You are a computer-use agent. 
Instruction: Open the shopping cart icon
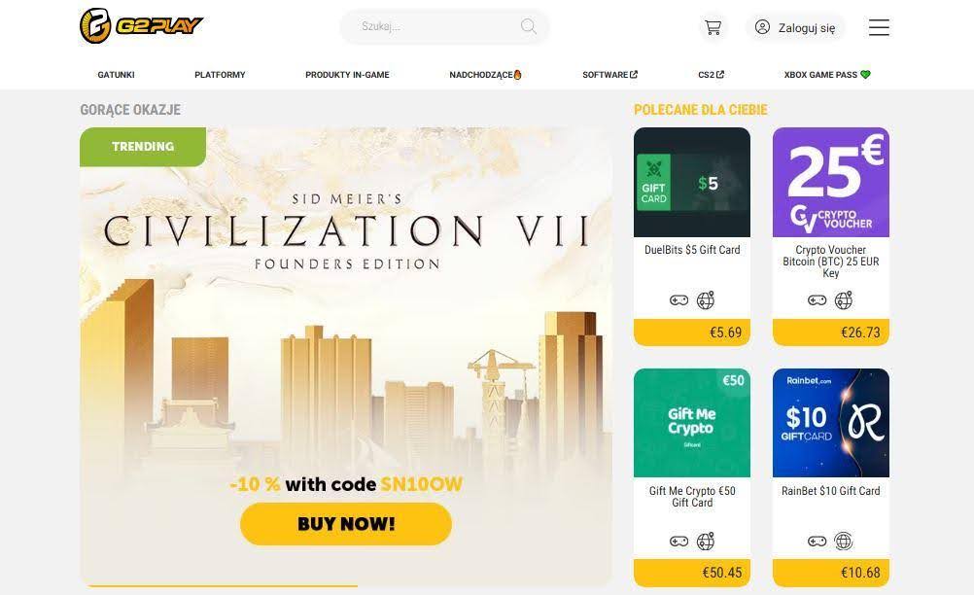[x=713, y=27]
